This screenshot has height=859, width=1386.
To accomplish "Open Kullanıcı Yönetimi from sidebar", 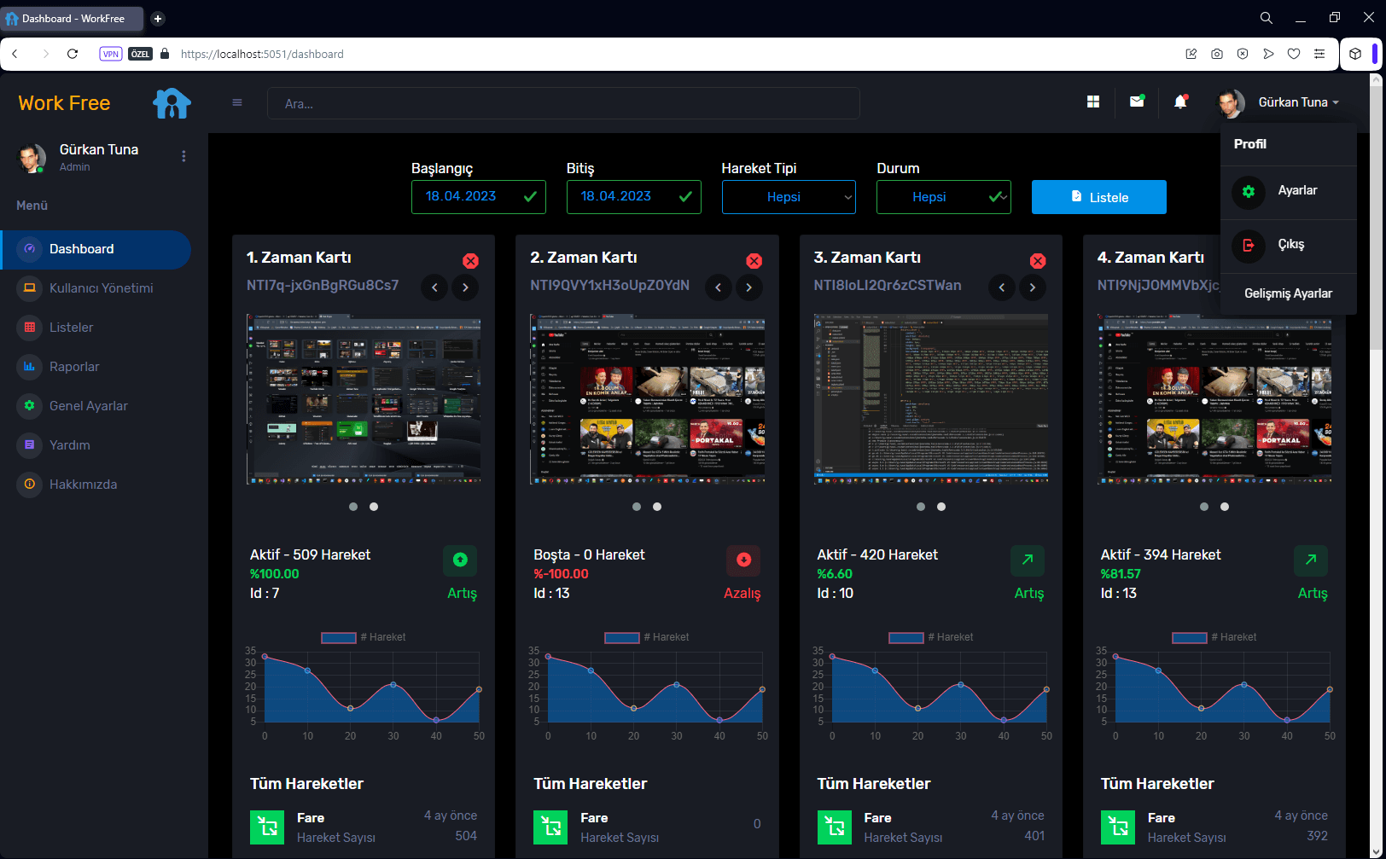I will point(101,288).
